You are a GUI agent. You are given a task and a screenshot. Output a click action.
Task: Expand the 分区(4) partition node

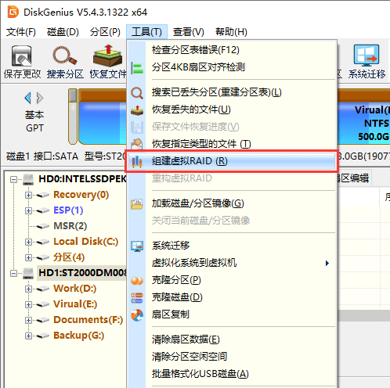(28, 257)
